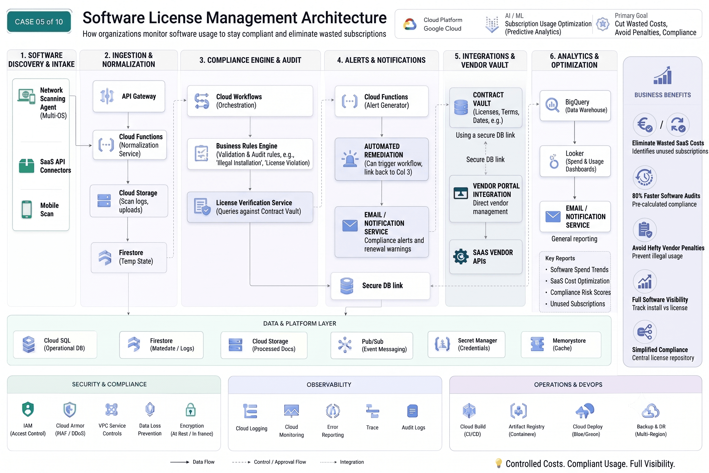Viewport: 709px width, 473px height.
Task: Click the Full Software Visibility chart icon
Action: pos(645,281)
